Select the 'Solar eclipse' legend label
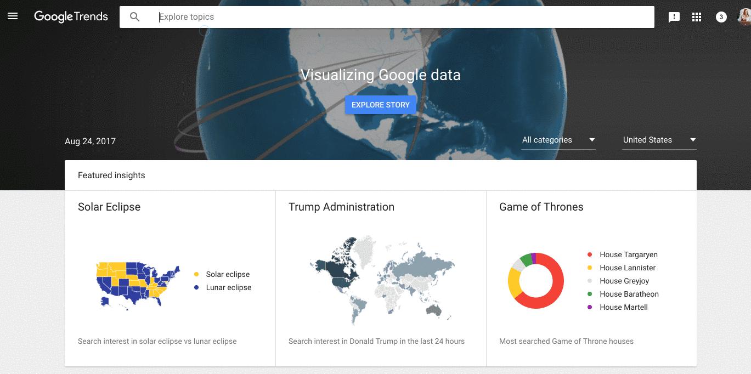Screen dimensions: 751x374 [228, 274]
